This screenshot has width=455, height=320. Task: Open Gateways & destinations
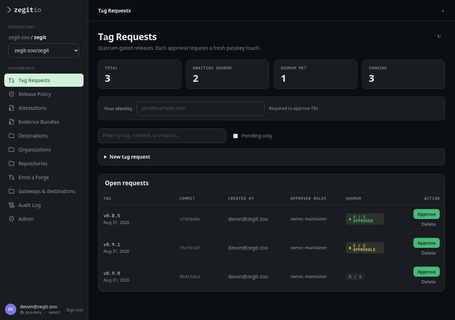coord(44,191)
